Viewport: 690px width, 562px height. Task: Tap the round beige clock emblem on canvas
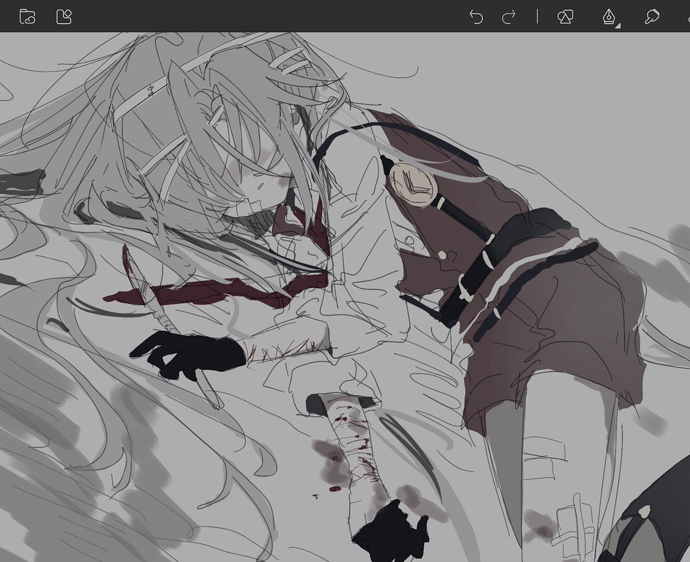415,185
